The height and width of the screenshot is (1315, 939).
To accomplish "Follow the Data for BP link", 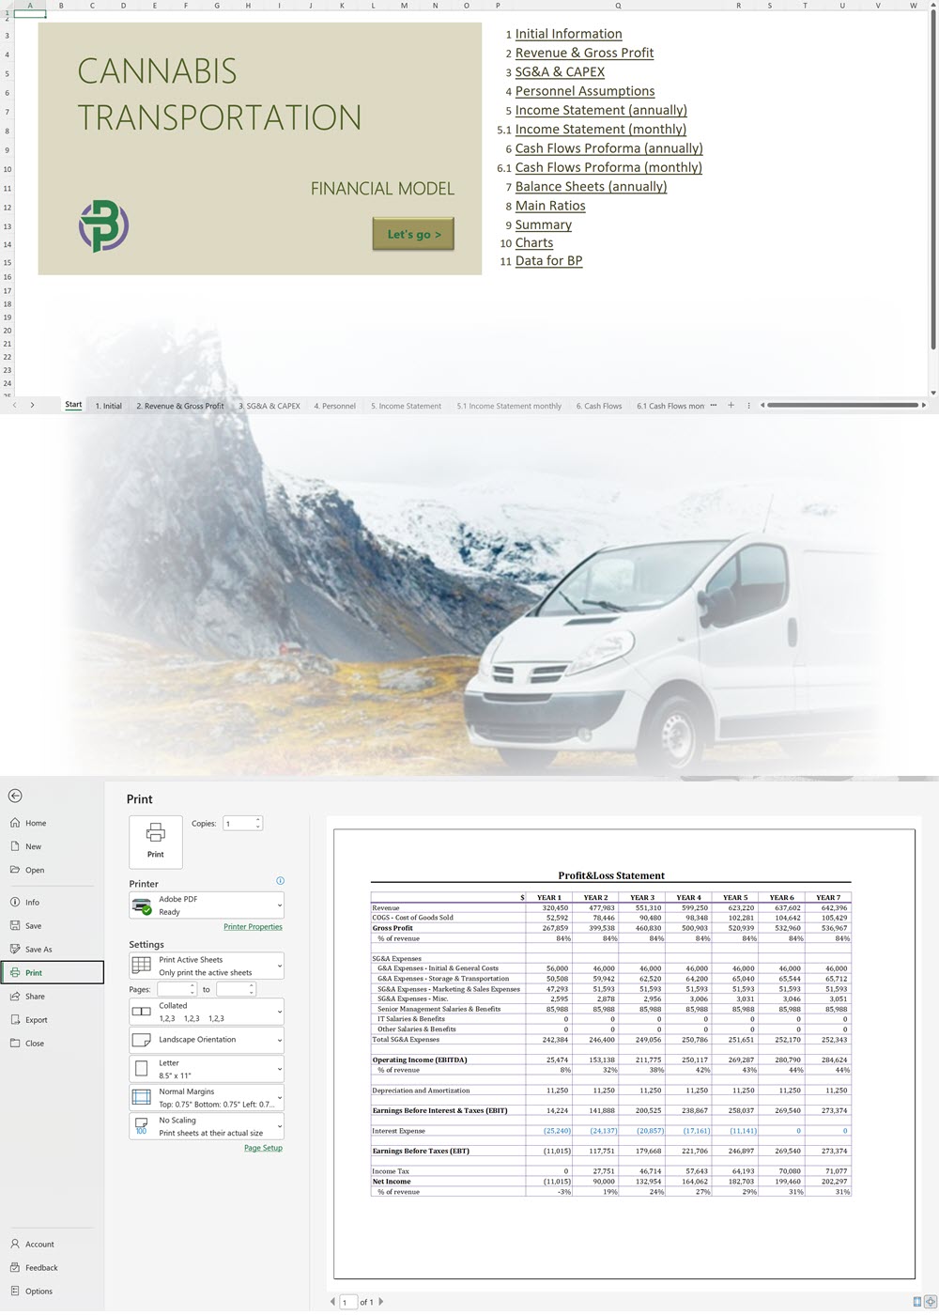I will pyautogui.click(x=548, y=261).
